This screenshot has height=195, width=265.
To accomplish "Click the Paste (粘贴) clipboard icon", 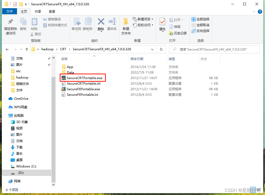I will (x=34, y=22).
